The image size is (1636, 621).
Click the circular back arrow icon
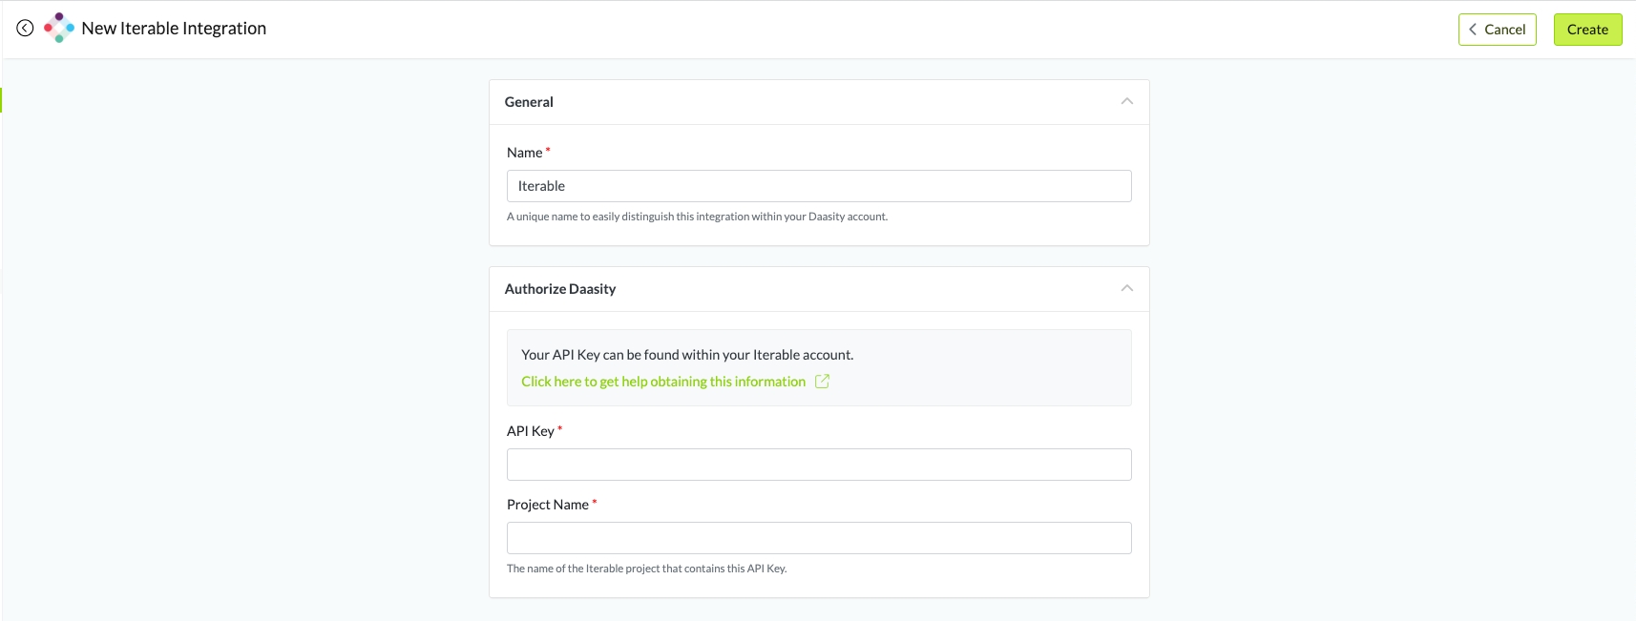point(25,29)
